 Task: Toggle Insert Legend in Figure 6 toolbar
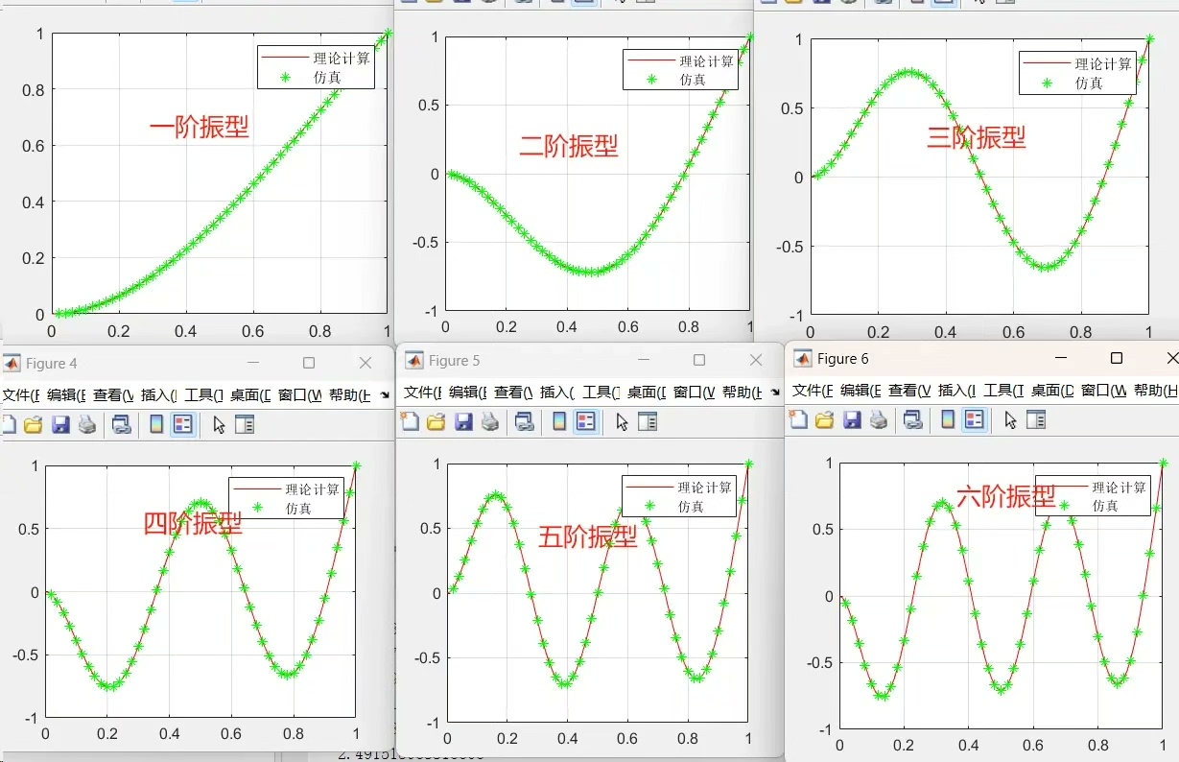[975, 418]
